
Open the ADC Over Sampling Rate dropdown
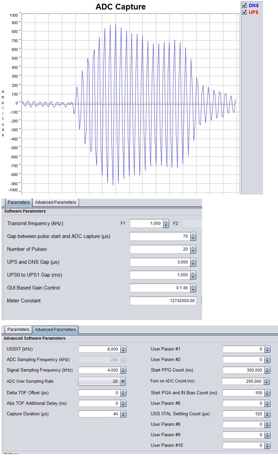(102, 381)
